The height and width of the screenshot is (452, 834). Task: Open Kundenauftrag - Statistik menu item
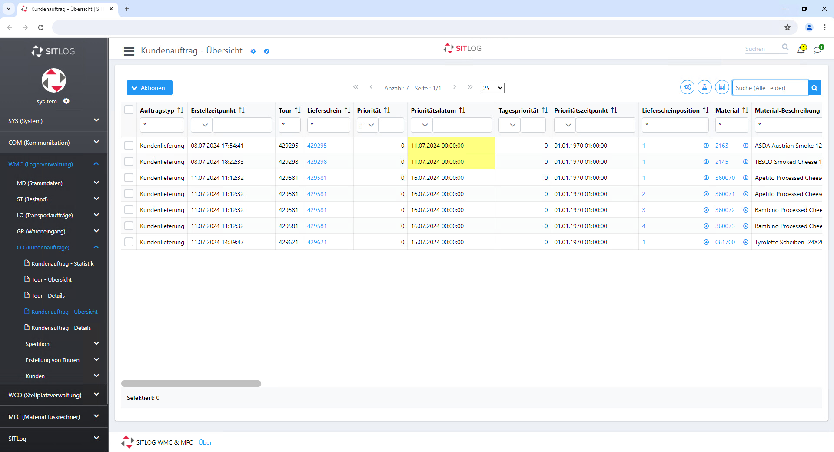coord(62,263)
